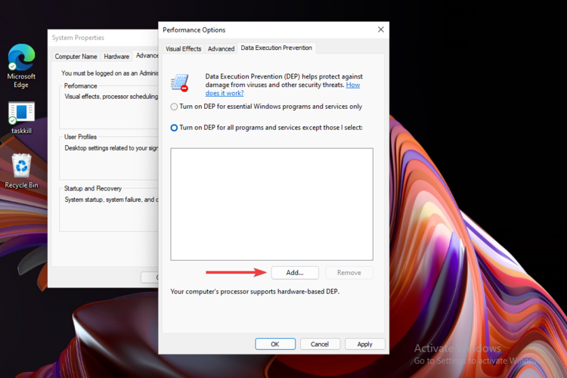
Task: Open the Hardware tab in System Properties
Action: 116,56
